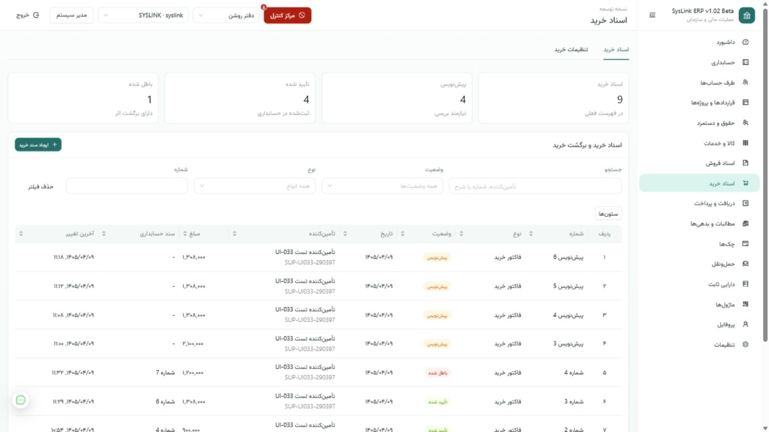Click in شماره number input field
Image resolution: width=769 pixels, height=432 pixels.
(x=127, y=186)
